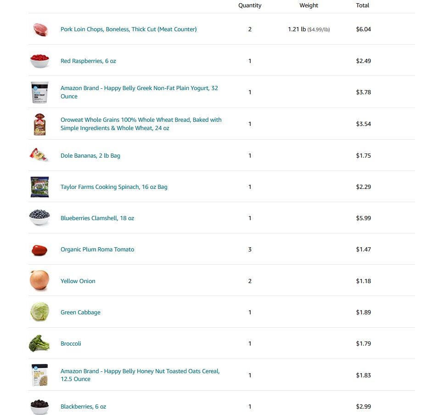Image resolution: width=438 pixels, height=415 pixels.
Task: Open the Blackberries, 6 oz link
Action: point(83,407)
